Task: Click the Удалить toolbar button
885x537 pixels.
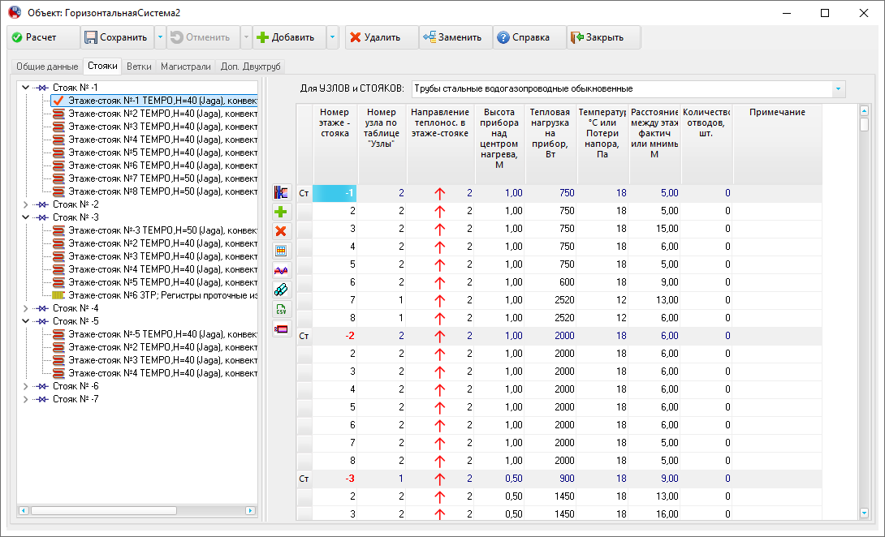Action: coord(382,37)
